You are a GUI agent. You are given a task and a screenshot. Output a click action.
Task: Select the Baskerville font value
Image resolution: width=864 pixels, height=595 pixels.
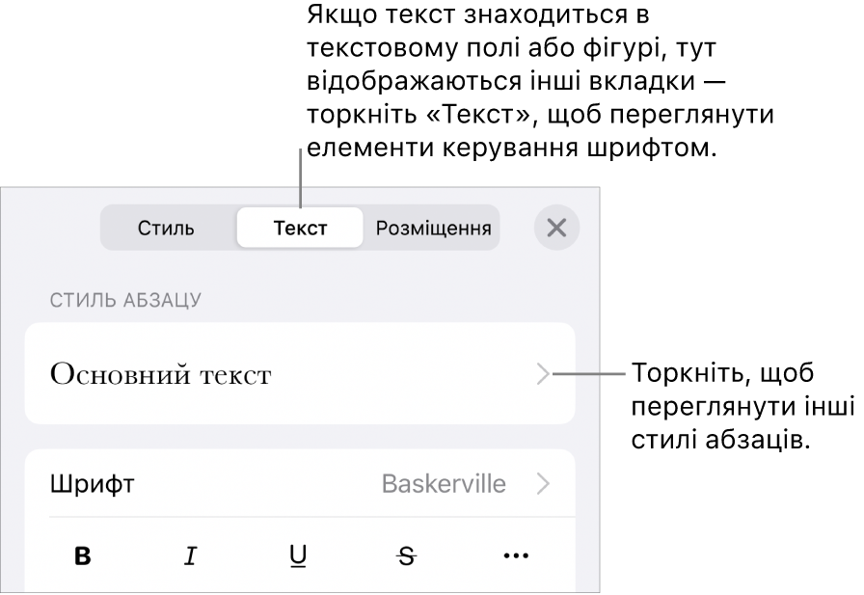click(444, 484)
